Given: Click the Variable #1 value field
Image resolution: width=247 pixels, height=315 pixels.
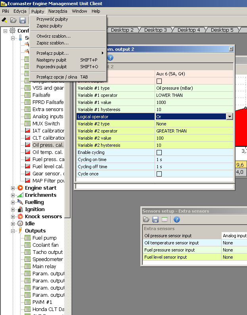Looking at the screenshot, I should [193, 102].
